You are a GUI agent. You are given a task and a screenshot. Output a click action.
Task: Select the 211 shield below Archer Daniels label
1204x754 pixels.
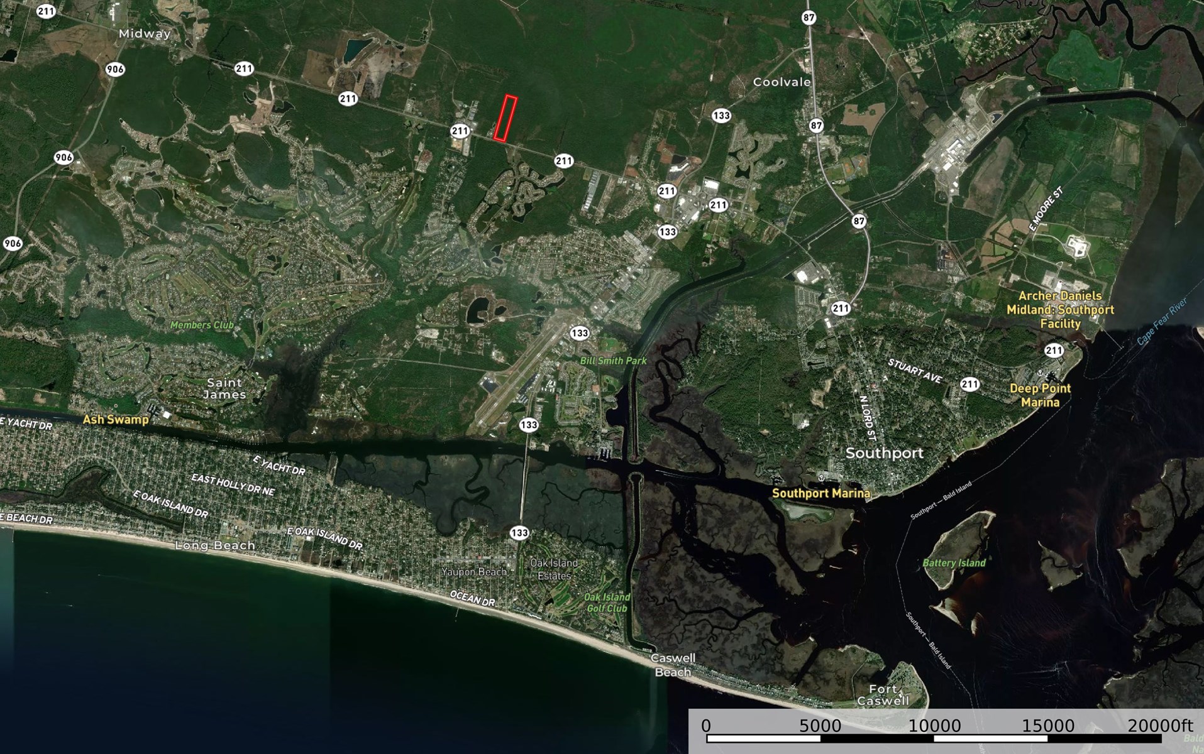click(1054, 351)
